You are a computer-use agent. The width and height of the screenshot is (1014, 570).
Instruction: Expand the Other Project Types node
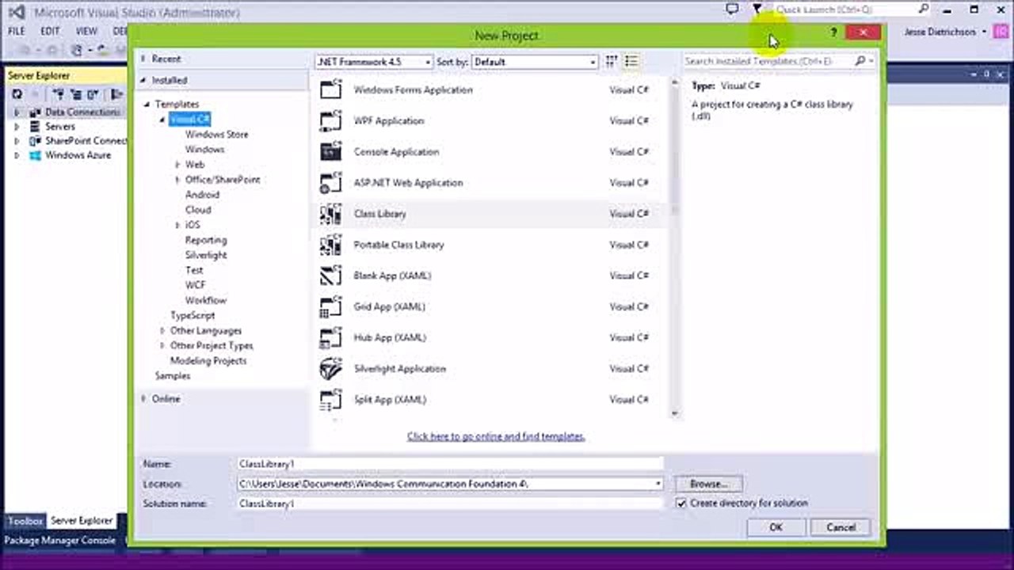tap(162, 346)
